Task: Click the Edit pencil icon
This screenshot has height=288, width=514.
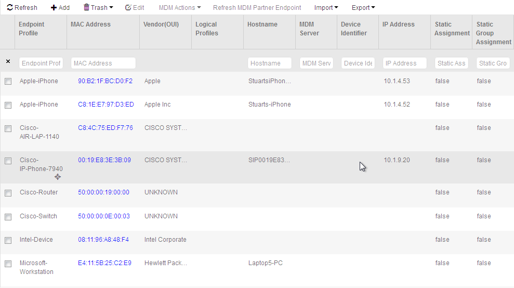Action: 128,8
